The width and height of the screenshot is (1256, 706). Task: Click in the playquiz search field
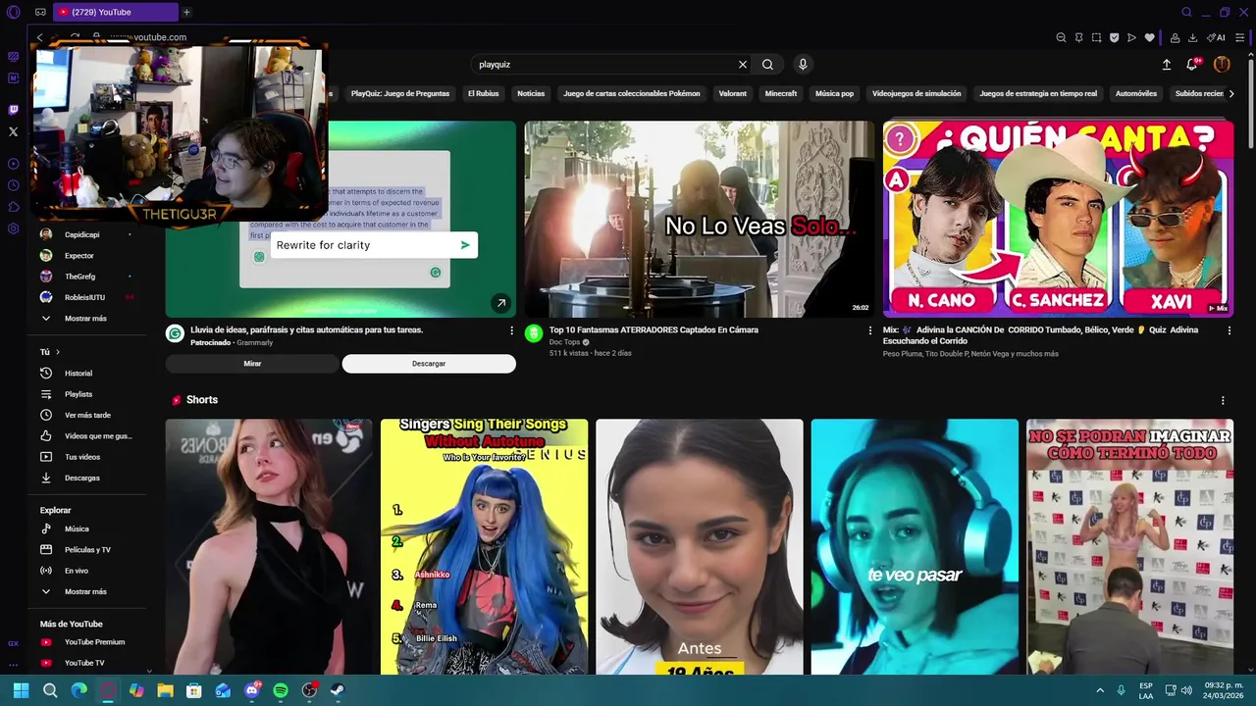[603, 64]
